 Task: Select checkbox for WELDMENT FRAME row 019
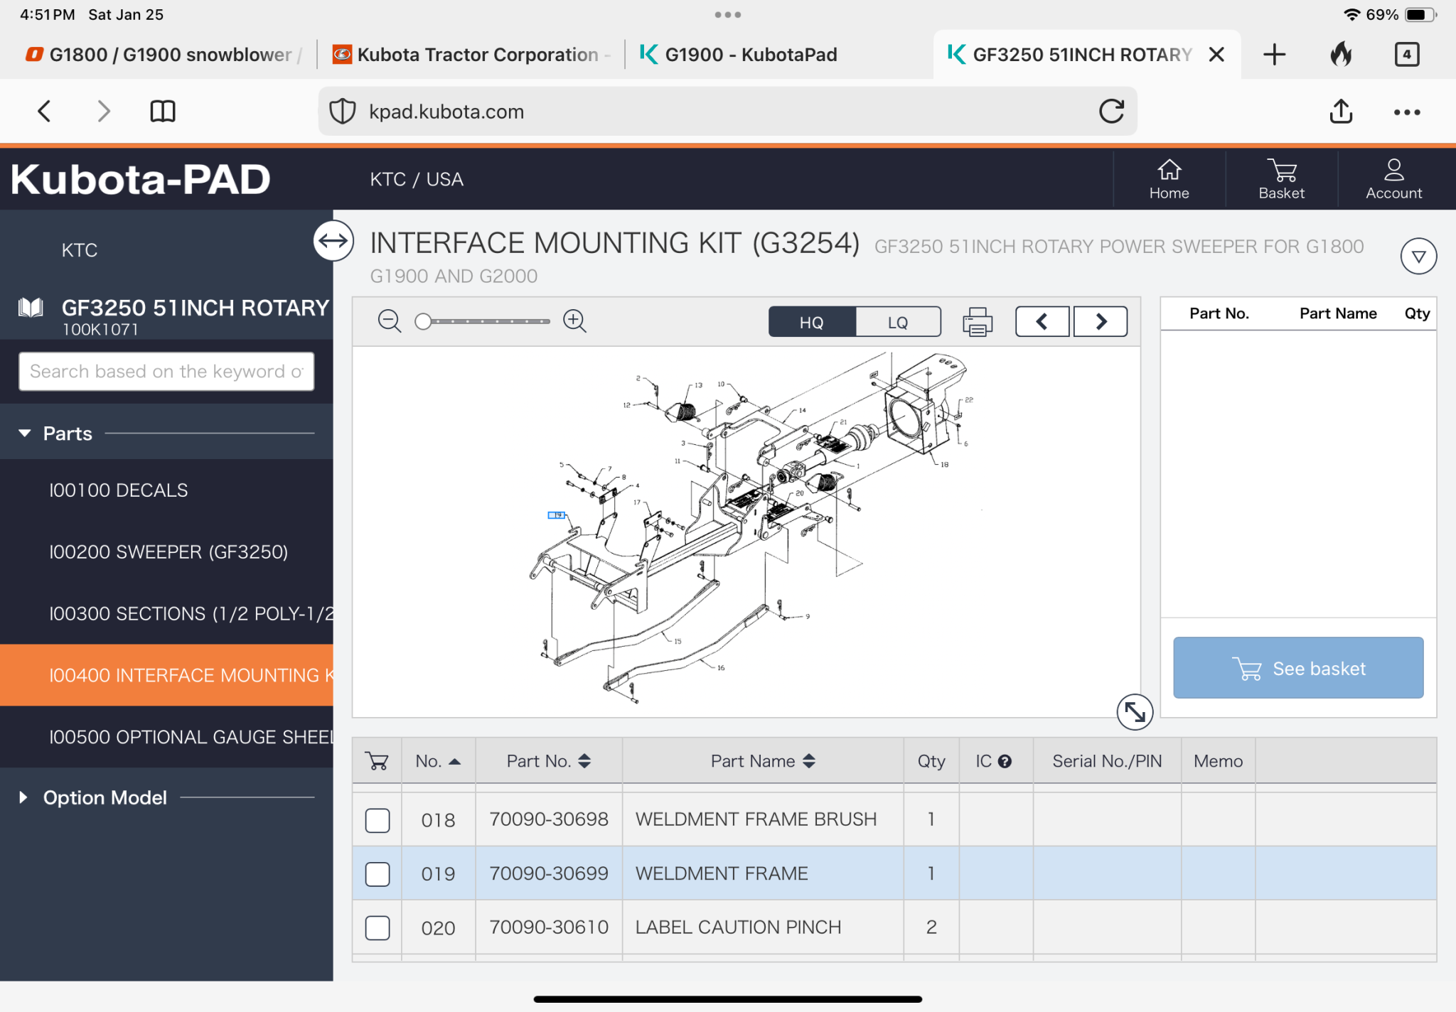[x=378, y=874]
